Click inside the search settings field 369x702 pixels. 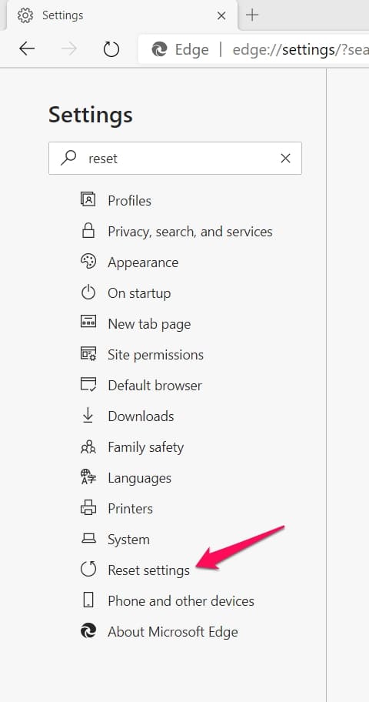(x=175, y=158)
